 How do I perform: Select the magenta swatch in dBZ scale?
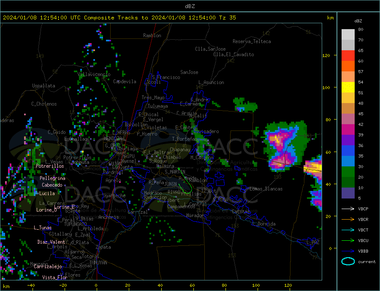348,130
